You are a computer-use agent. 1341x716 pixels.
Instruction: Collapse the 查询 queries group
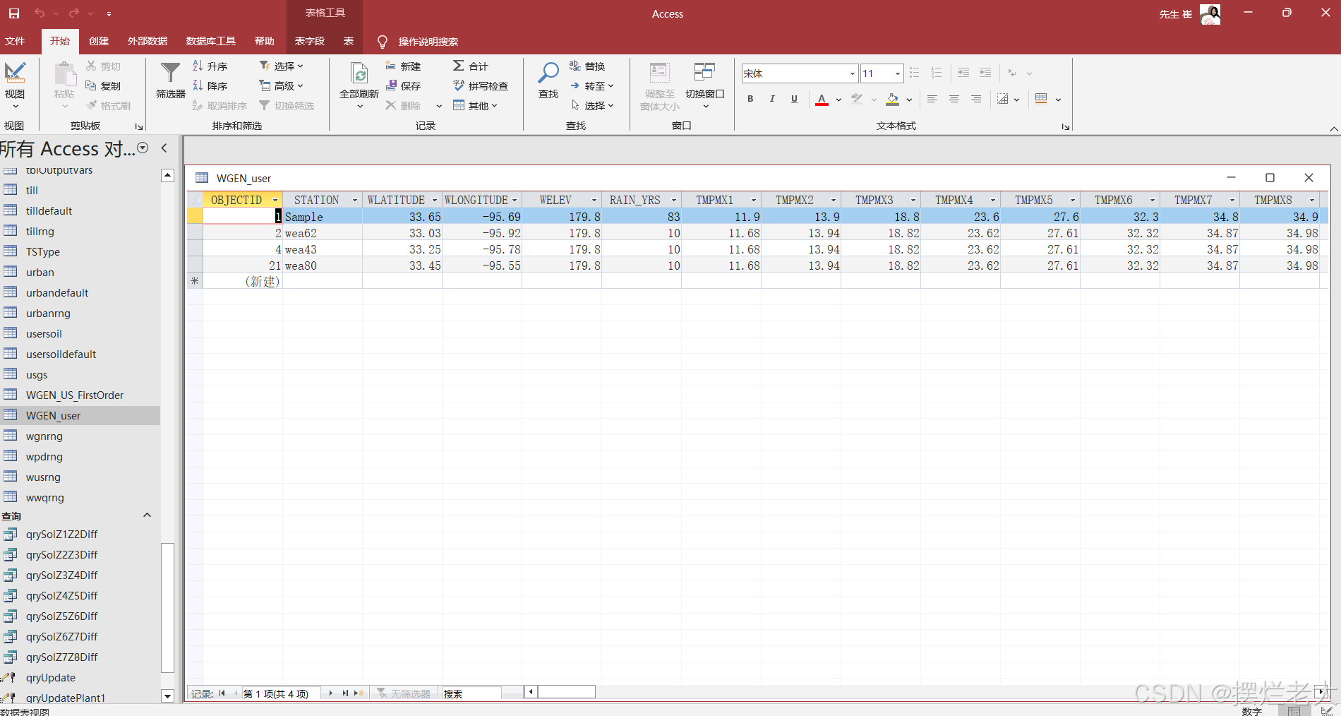[x=147, y=515]
